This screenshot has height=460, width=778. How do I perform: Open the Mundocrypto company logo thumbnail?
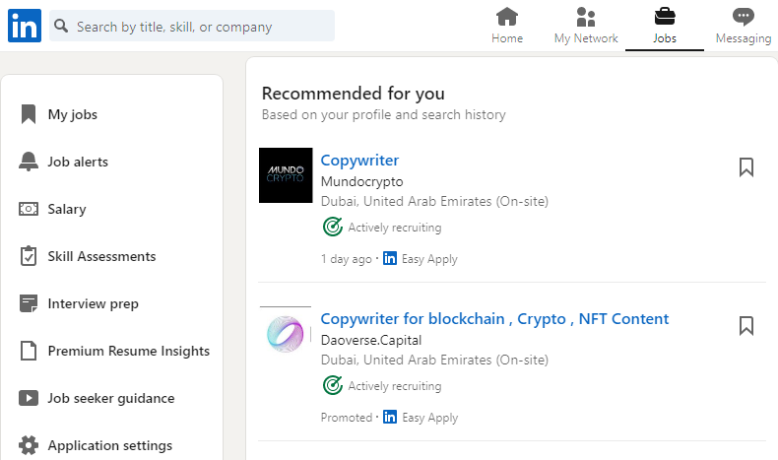click(x=286, y=175)
